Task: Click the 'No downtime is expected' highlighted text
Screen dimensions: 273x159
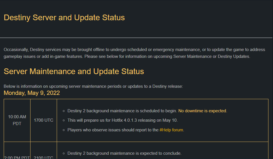Action: tap(202, 111)
